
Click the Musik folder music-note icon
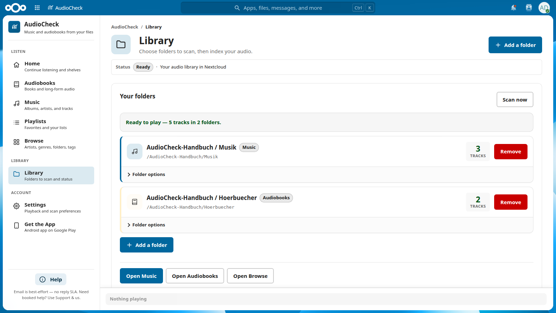(x=134, y=152)
